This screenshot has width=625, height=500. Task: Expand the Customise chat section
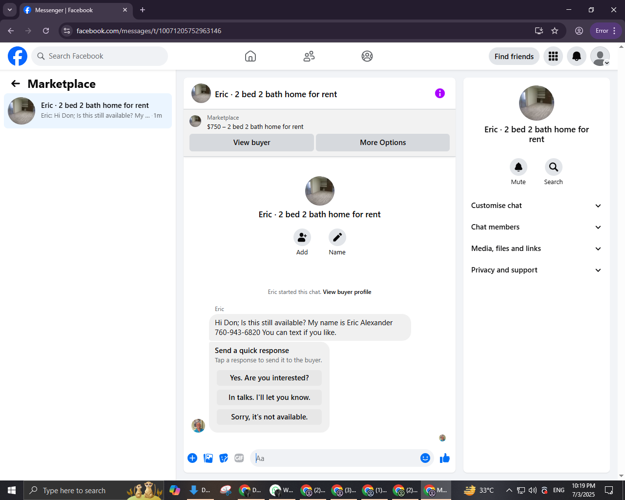pyautogui.click(x=537, y=206)
